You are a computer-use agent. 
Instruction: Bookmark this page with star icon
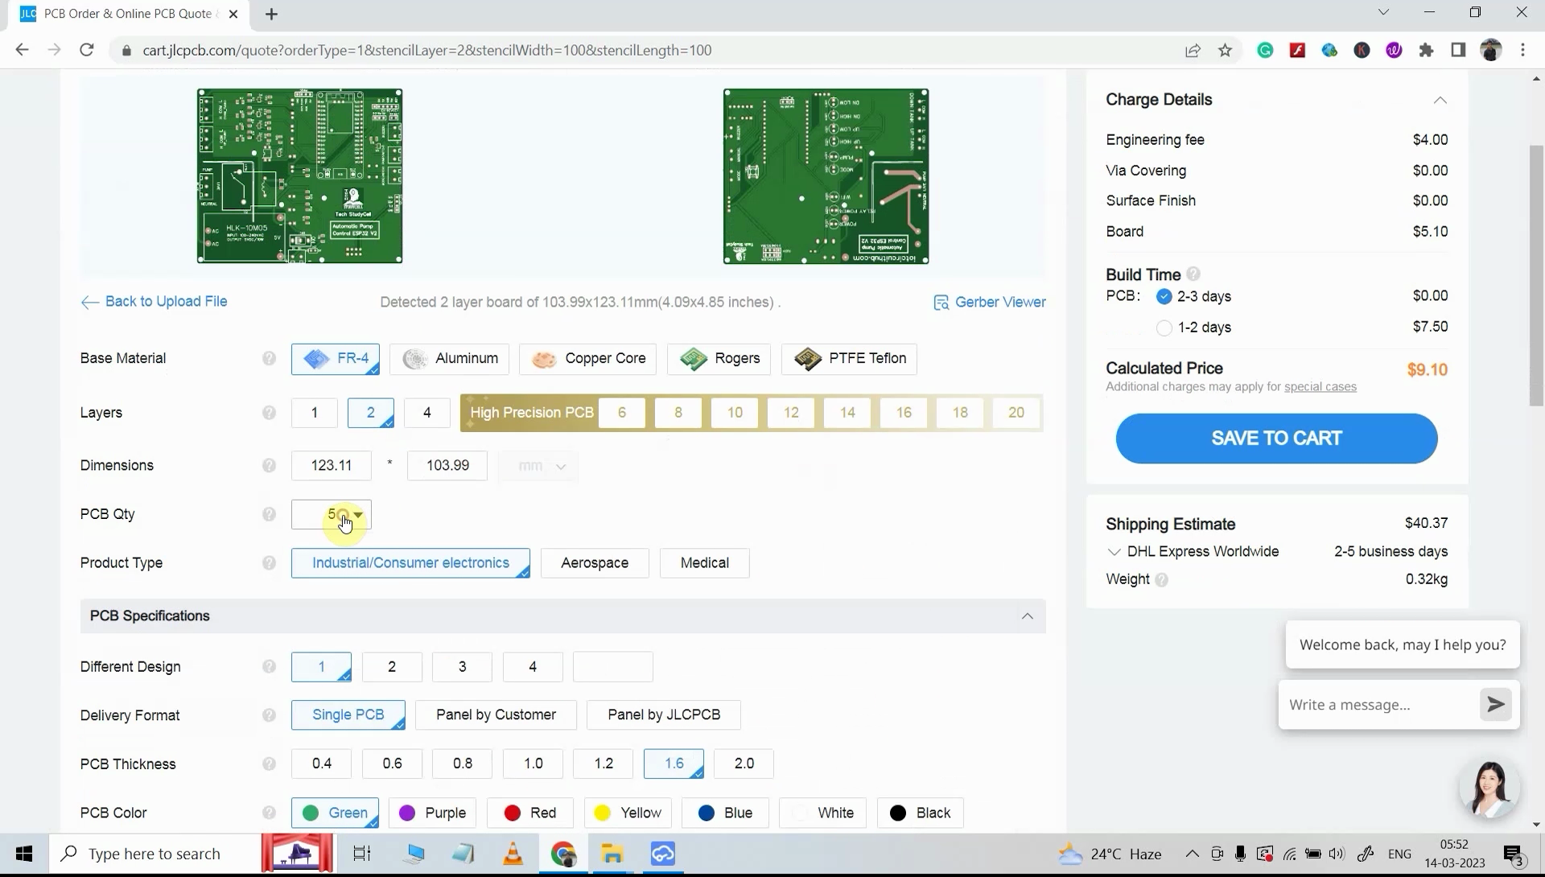pos(1225,51)
